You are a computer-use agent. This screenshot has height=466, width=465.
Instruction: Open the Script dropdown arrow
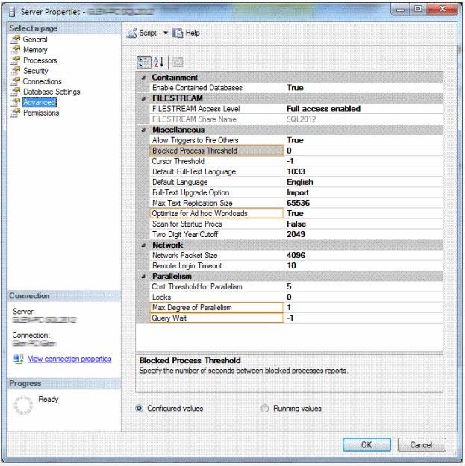click(166, 33)
